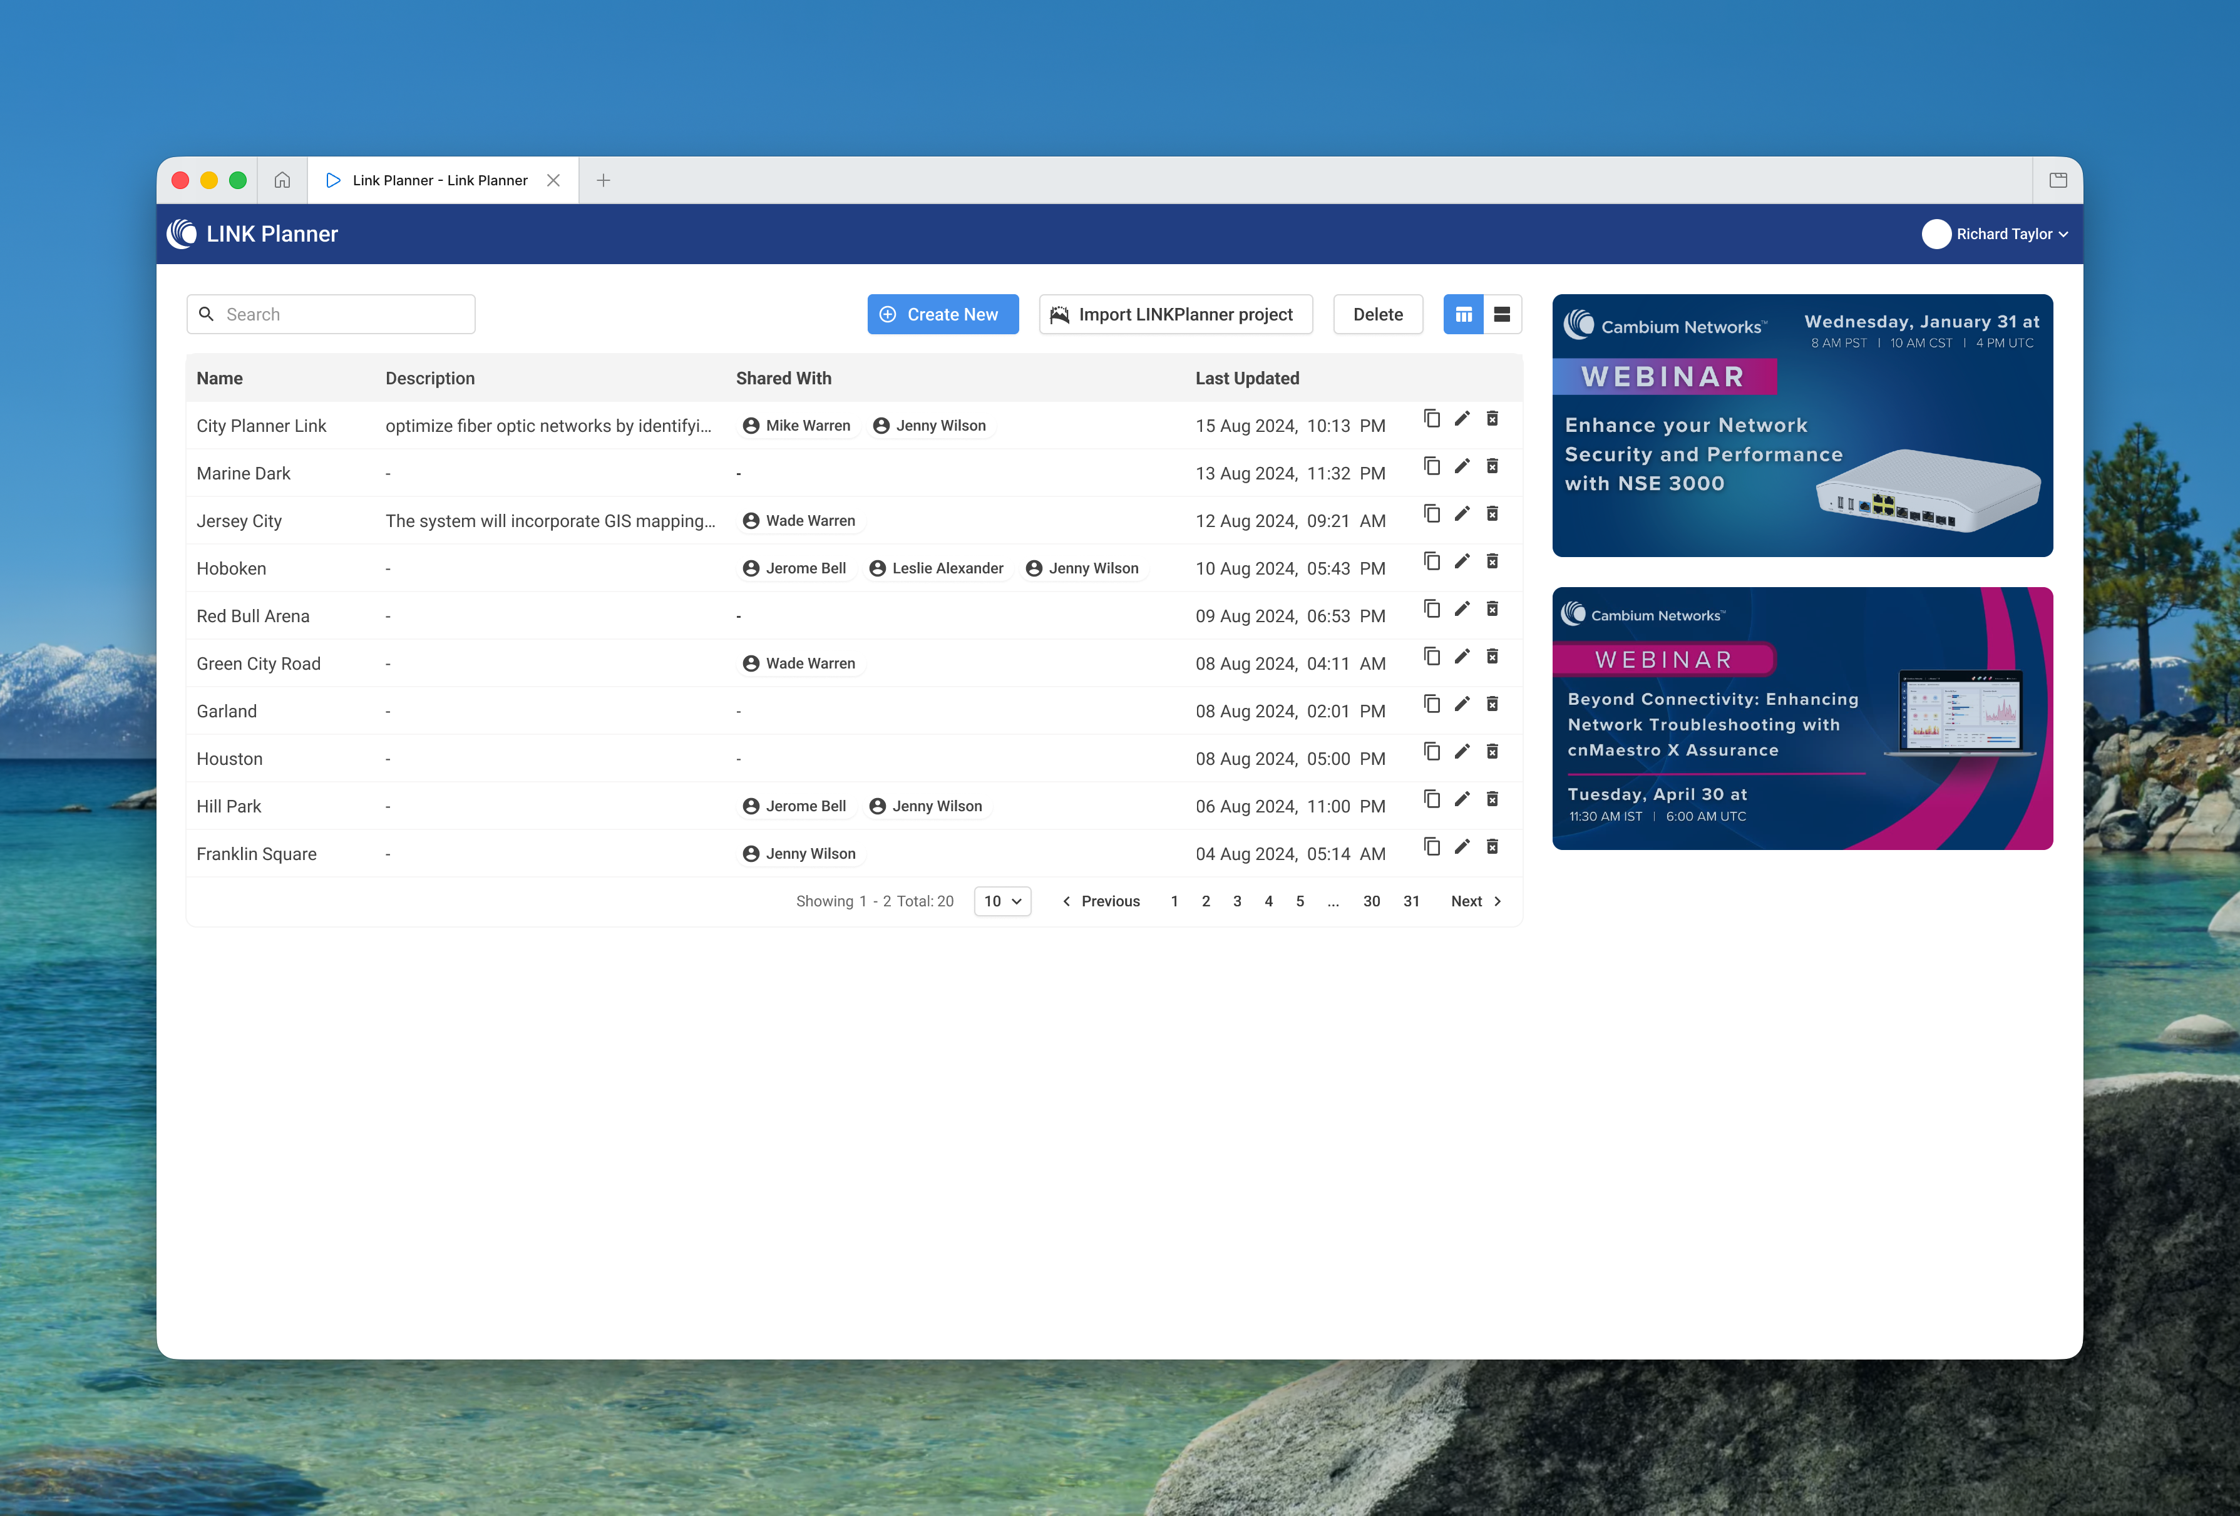Screen dimensions: 2240x1516
Task: Delete the Marine Dark row
Action: click(x=1492, y=466)
